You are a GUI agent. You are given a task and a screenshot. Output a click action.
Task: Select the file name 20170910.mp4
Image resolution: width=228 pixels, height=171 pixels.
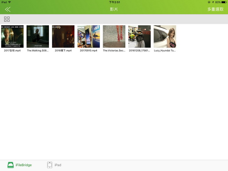89,51
